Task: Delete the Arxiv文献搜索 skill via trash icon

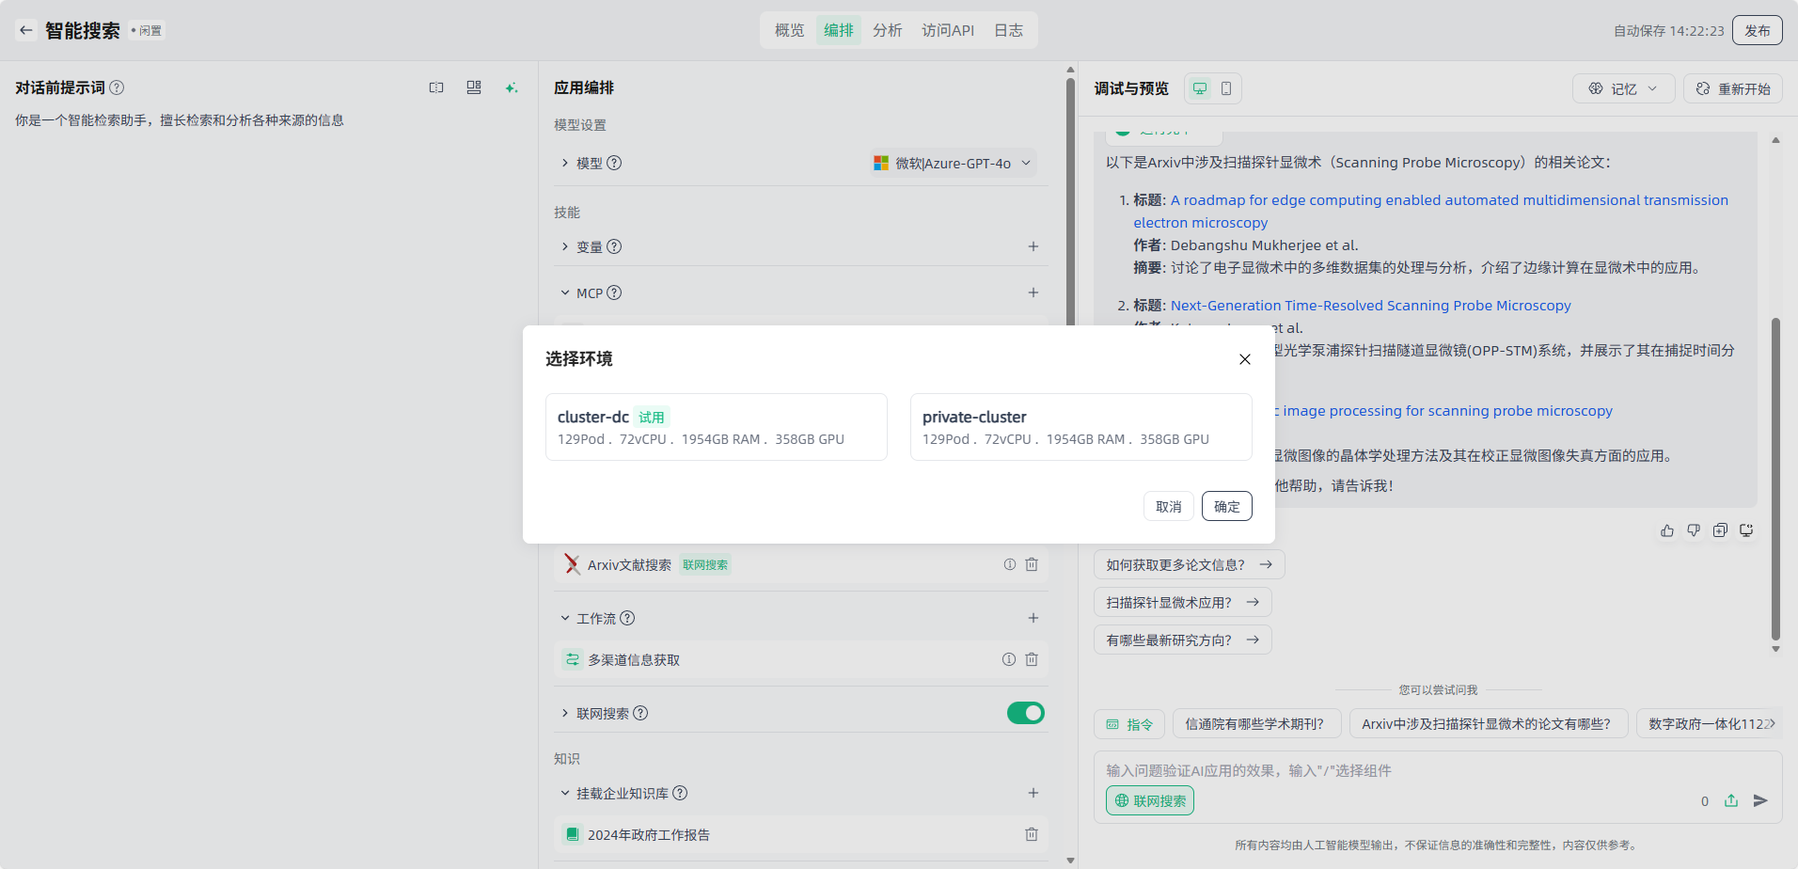Action: [x=1032, y=564]
